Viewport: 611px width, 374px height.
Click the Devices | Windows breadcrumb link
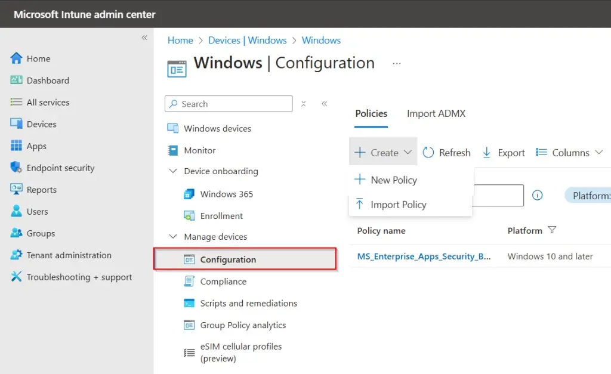coord(247,41)
